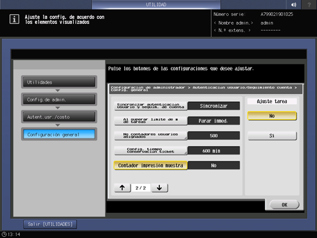317x238 pixels.
Task: Select No for Ajuste tarea
Action: click(272, 116)
